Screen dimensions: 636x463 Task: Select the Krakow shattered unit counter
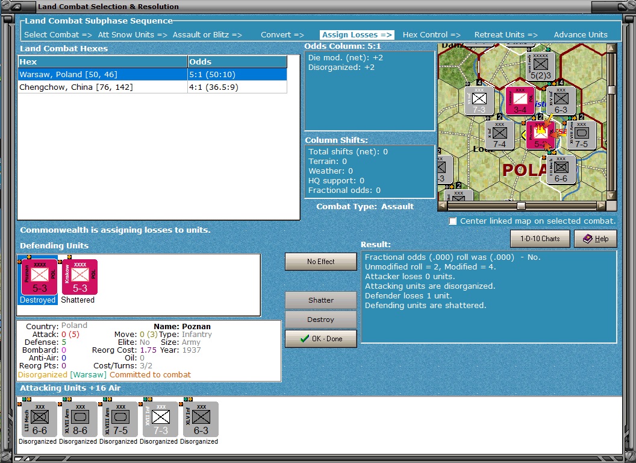coord(79,277)
